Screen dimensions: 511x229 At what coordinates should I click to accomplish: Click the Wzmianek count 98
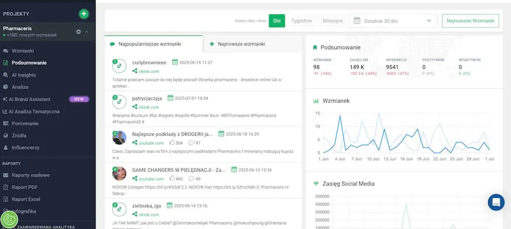click(x=317, y=67)
